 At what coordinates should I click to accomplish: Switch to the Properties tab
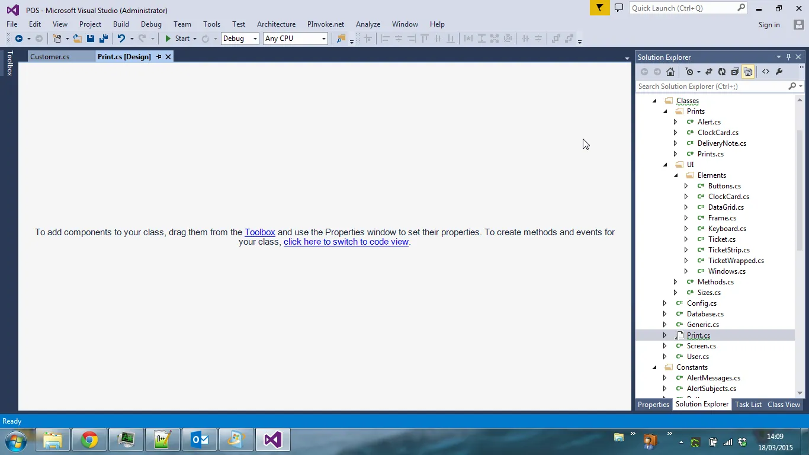653,405
